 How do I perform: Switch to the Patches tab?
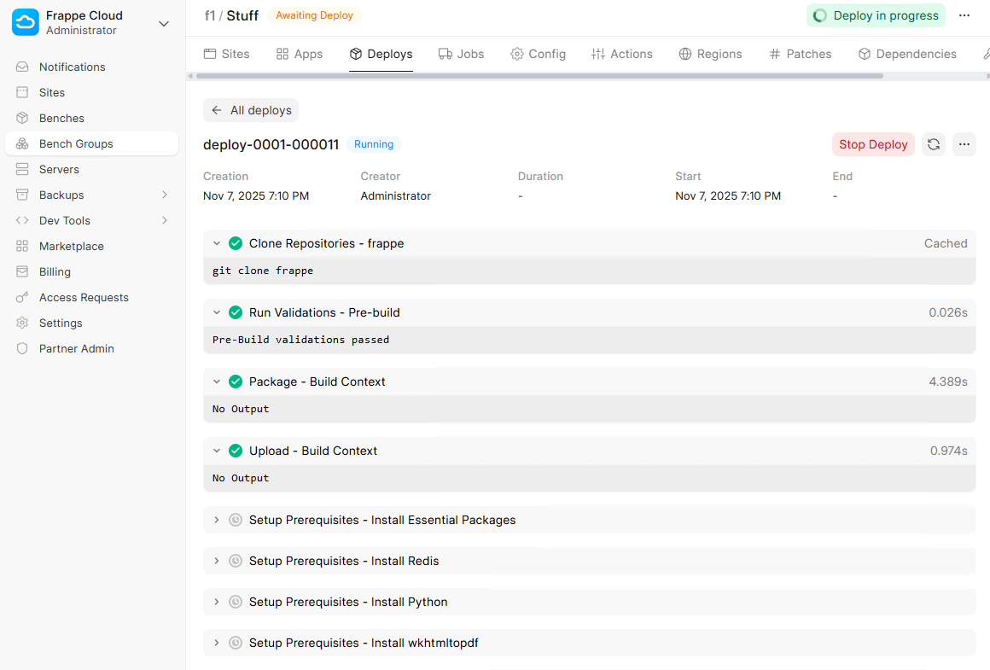[800, 54]
